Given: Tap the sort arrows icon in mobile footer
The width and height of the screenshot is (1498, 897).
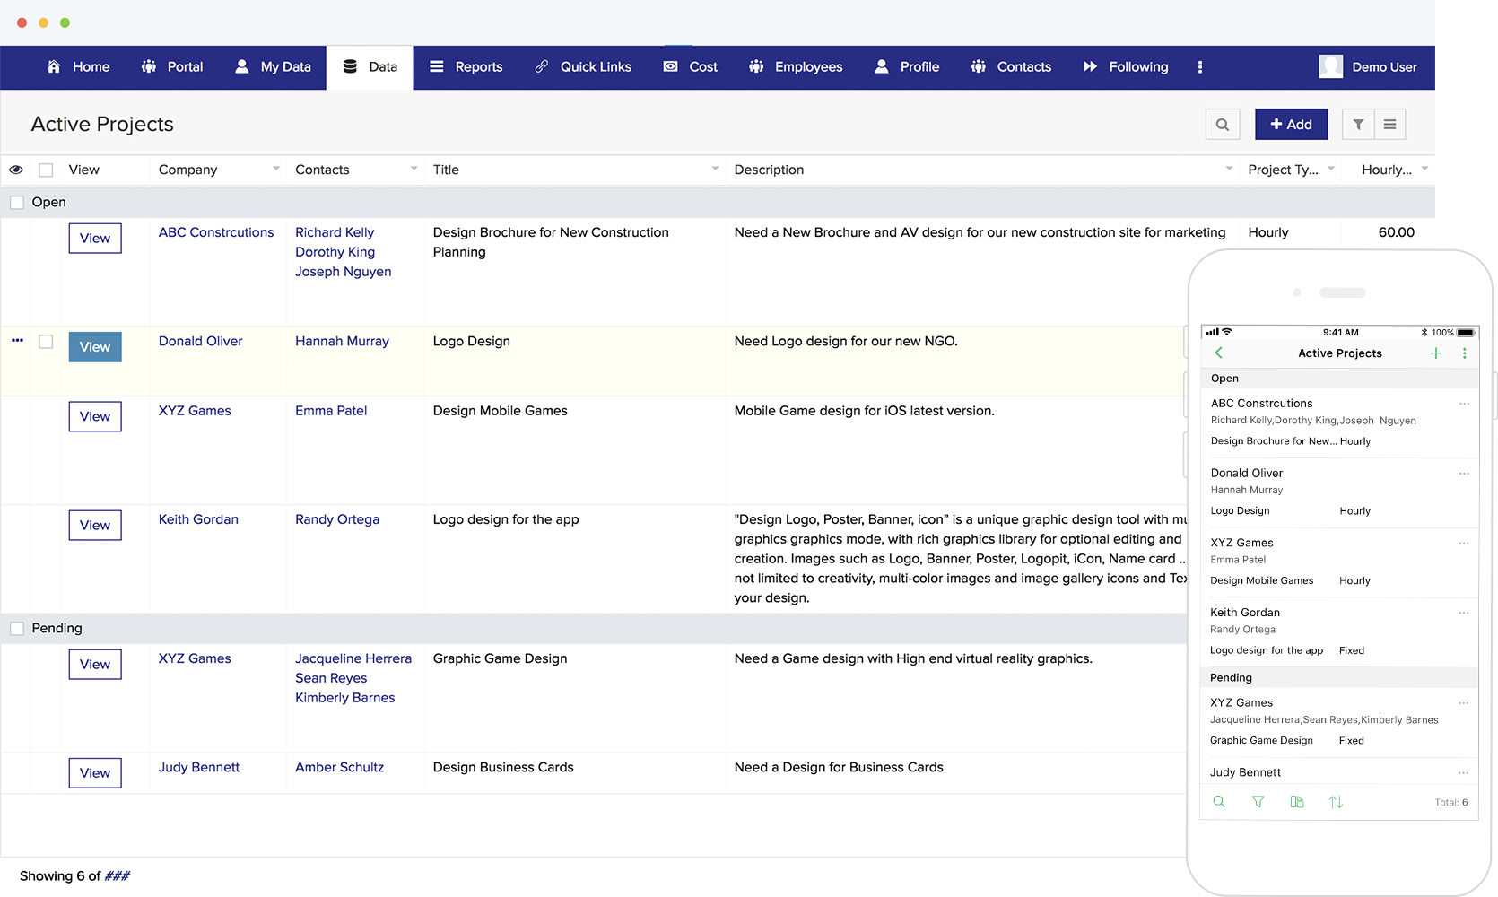Looking at the screenshot, I should point(1336,802).
